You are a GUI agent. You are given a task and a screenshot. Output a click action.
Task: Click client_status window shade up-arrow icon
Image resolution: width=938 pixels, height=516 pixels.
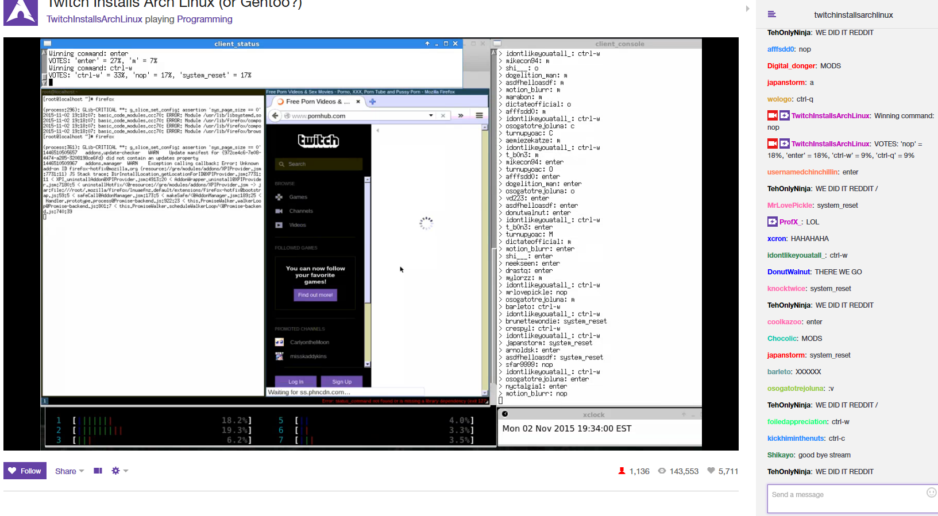point(427,44)
